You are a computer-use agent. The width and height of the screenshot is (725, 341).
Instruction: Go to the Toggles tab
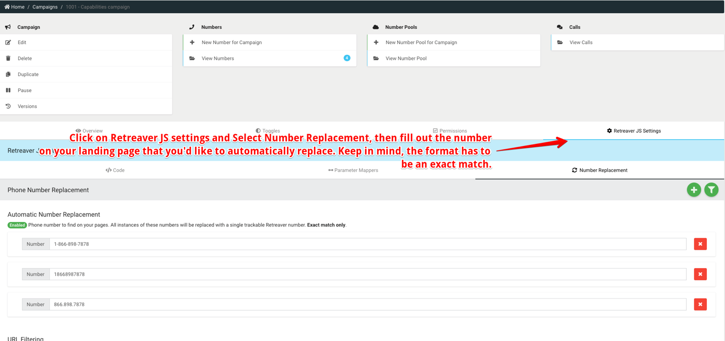coord(268,131)
